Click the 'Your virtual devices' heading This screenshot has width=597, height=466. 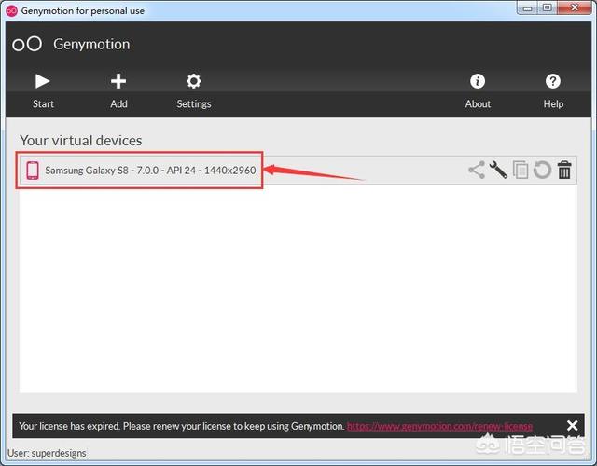tap(81, 141)
